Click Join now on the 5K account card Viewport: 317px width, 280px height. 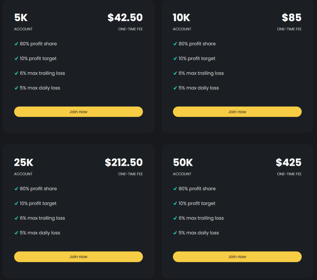(x=78, y=112)
